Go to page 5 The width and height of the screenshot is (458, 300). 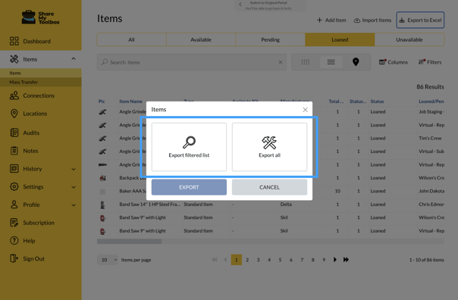[x=280, y=260]
